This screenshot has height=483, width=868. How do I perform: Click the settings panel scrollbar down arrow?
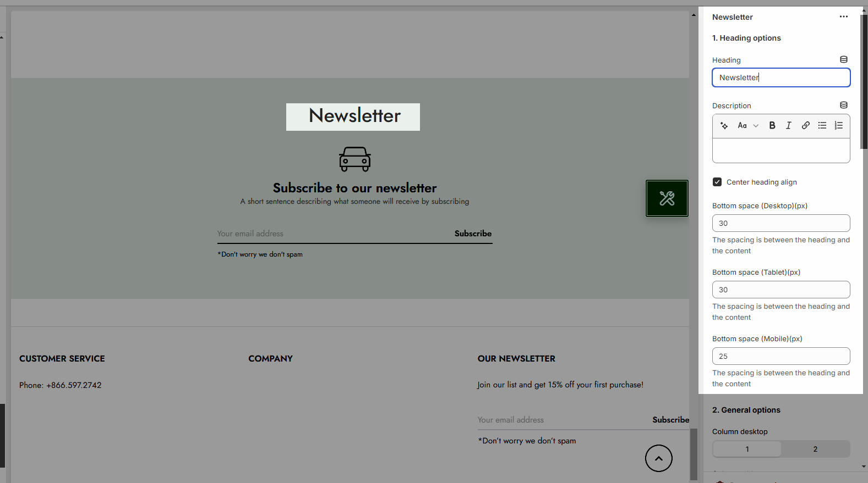click(864, 467)
